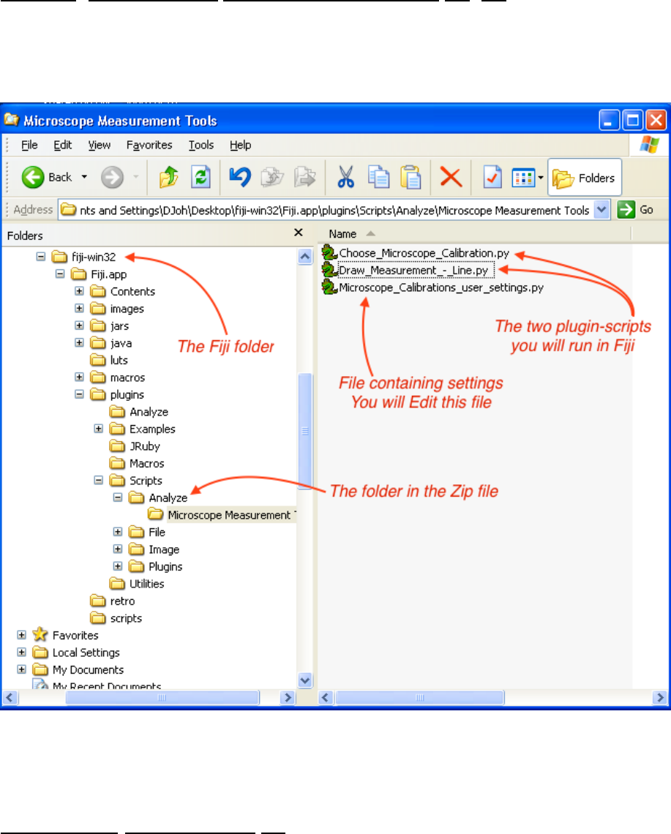671x834 pixels.
Task: Expand the images folder node
Action: coord(79,308)
